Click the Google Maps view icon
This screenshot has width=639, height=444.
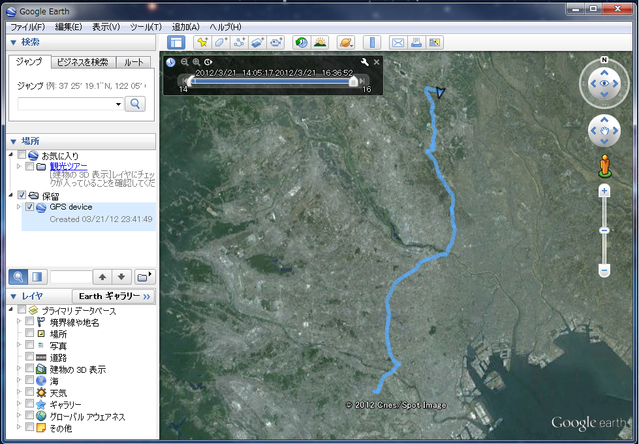(x=435, y=42)
